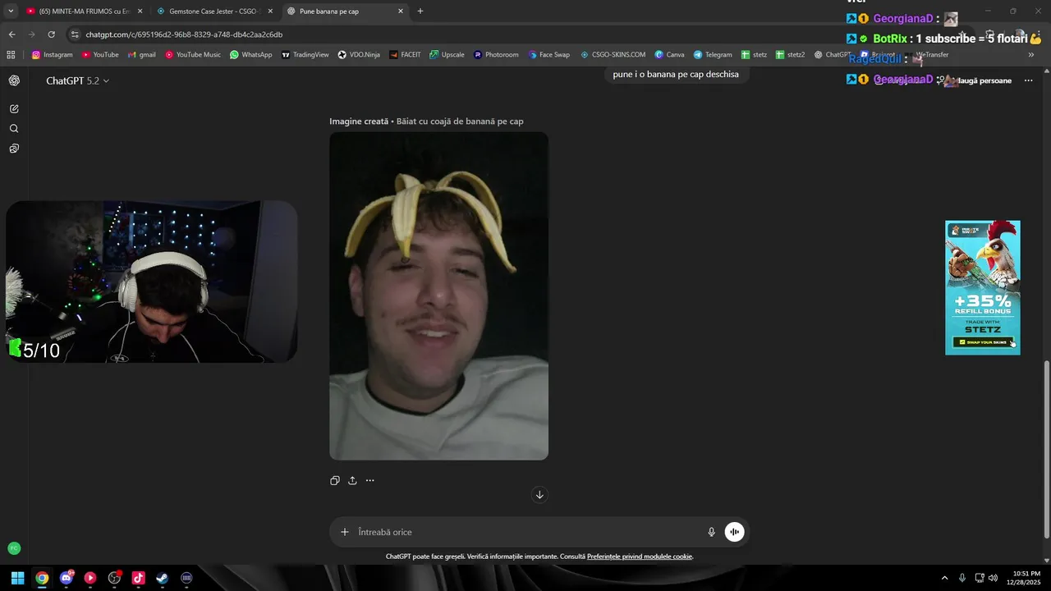Open the Face Swap bookmark

(549, 55)
